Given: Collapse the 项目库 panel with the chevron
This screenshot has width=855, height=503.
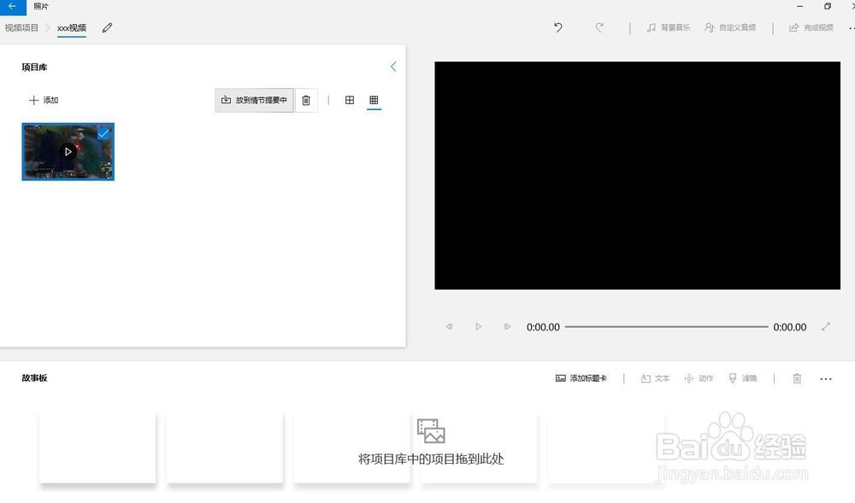Looking at the screenshot, I should (x=392, y=66).
